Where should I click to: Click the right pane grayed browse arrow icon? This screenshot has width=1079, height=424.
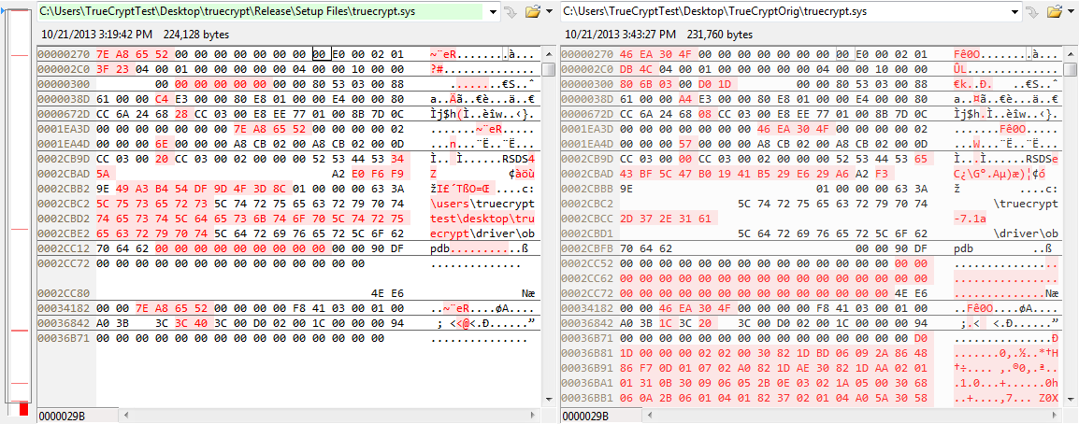(1032, 12)
